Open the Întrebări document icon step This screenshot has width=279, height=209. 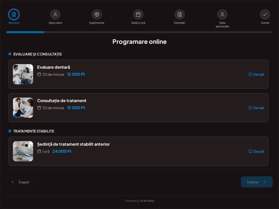[180, 14]
